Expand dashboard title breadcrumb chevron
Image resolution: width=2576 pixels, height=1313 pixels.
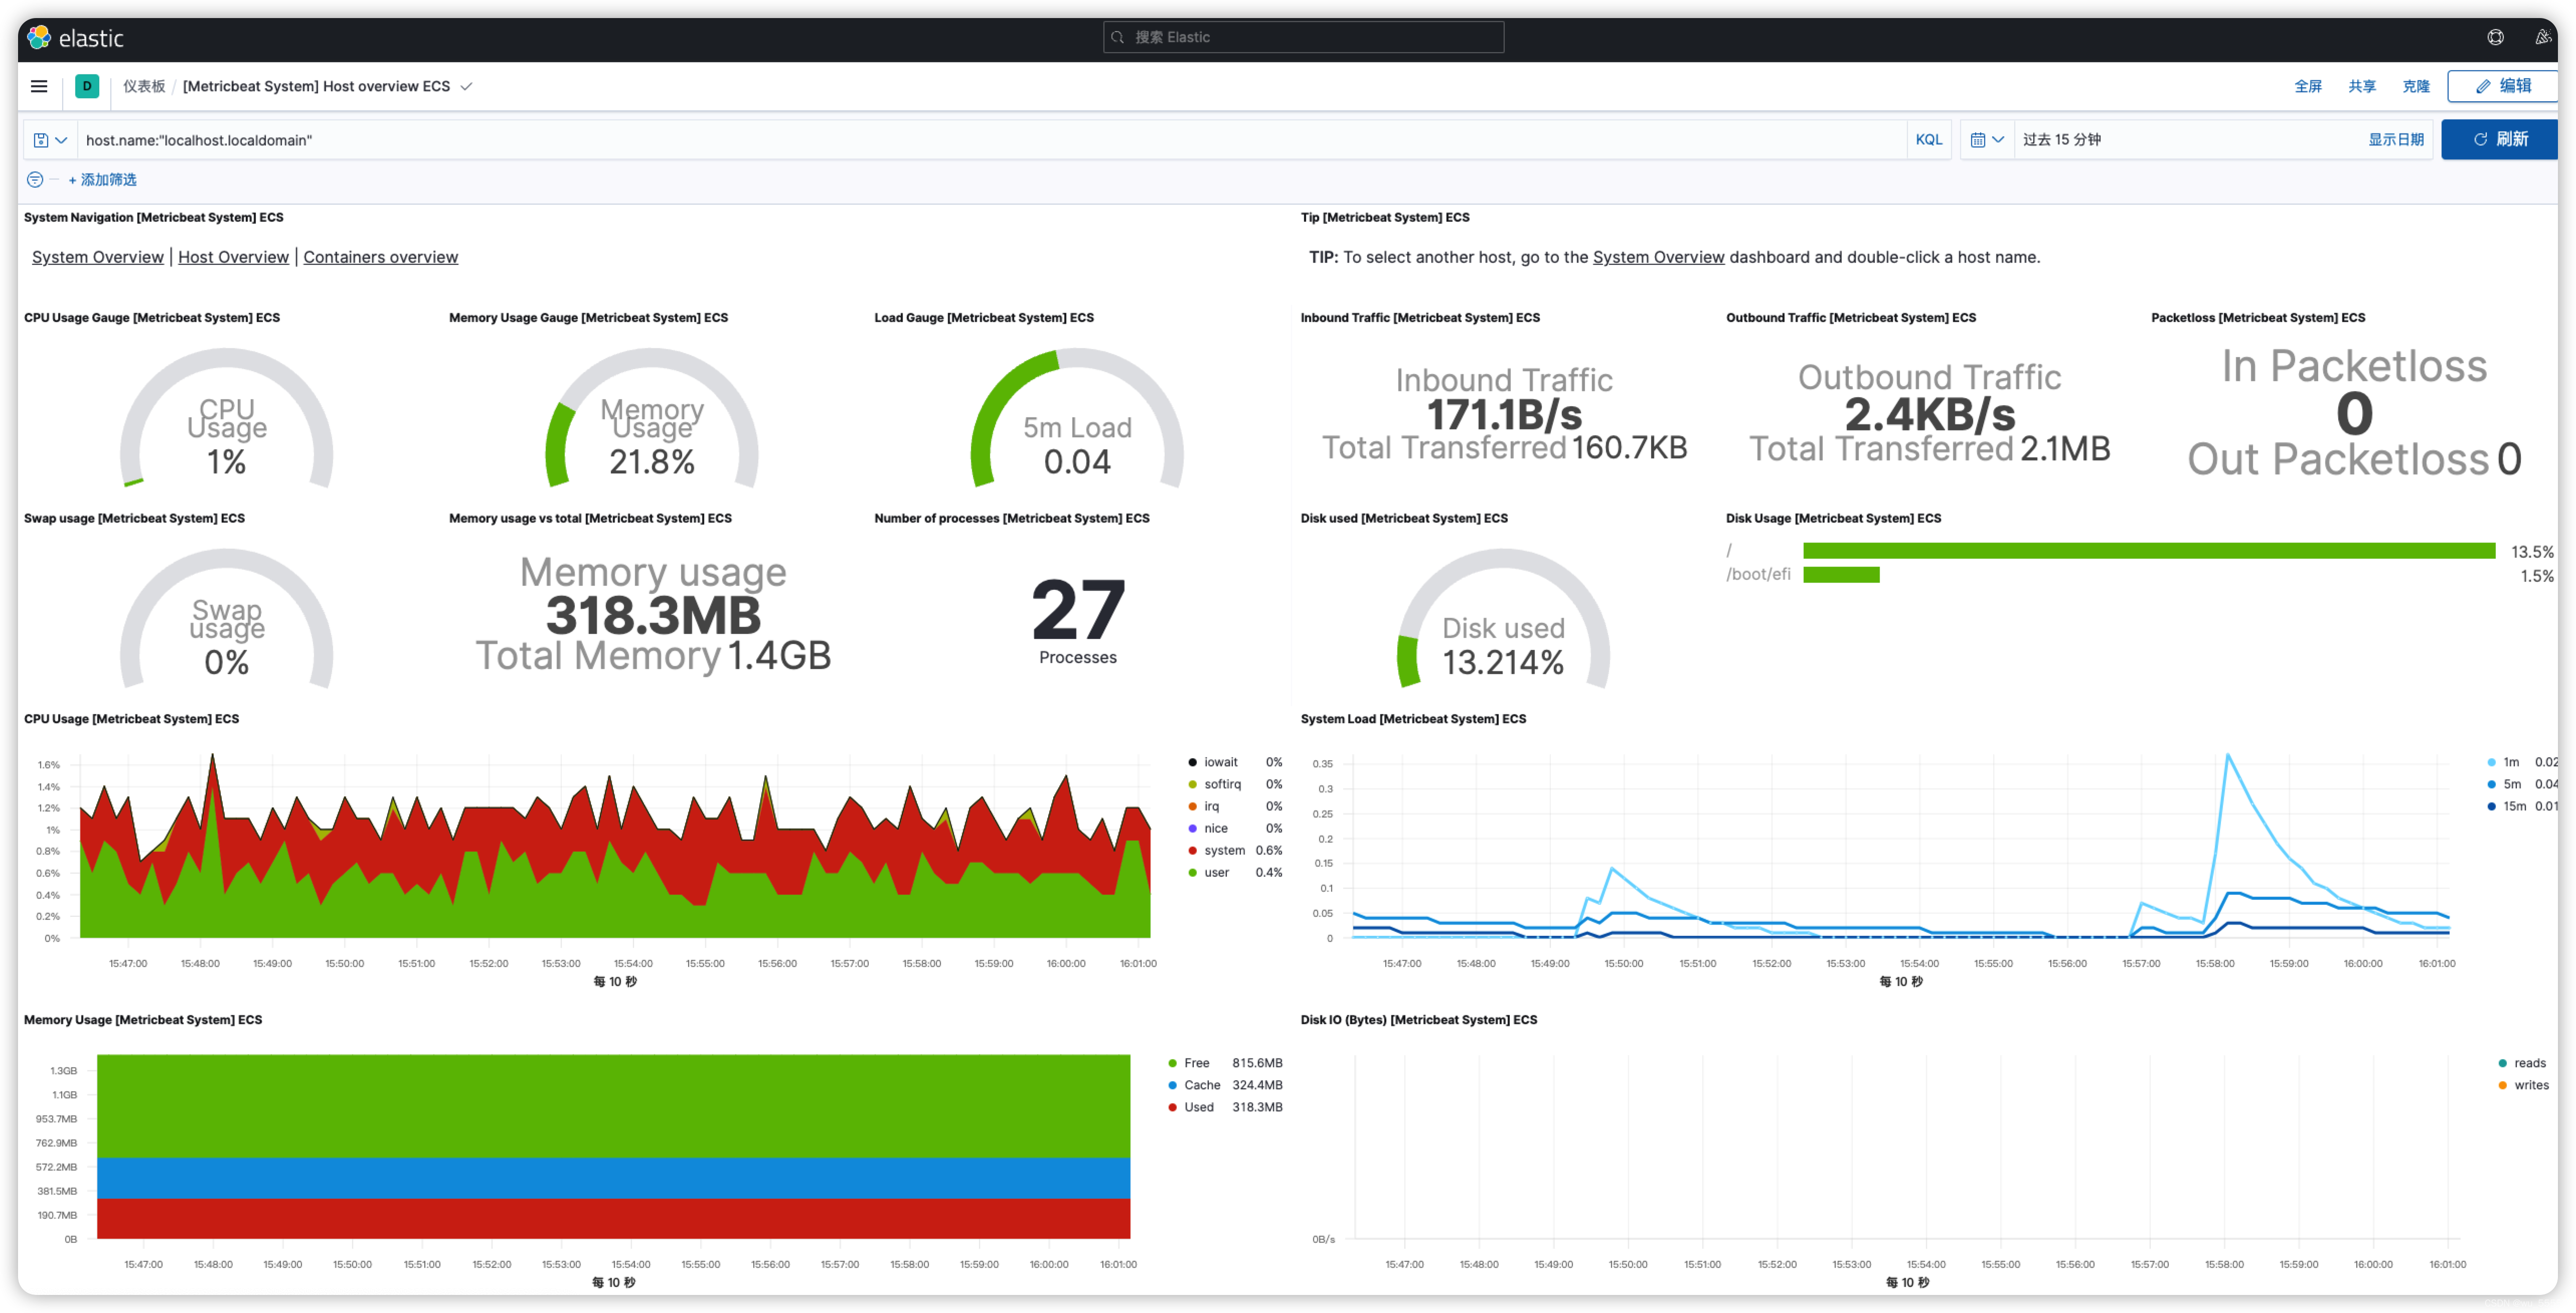[466, 87]
